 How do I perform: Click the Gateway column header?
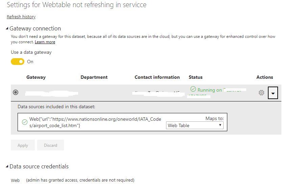pos(36,77)
